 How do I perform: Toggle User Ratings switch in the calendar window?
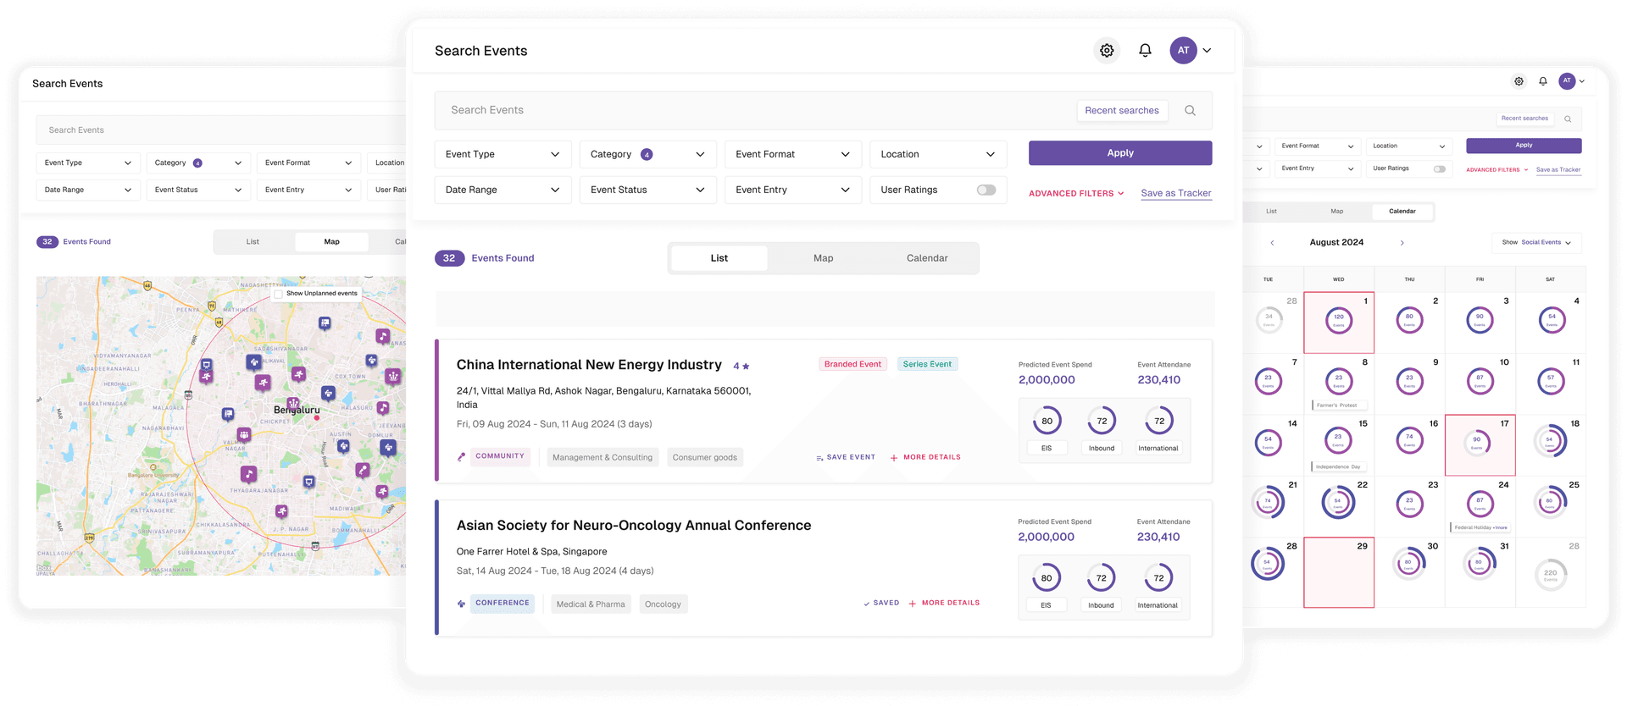coord(1440,168)
